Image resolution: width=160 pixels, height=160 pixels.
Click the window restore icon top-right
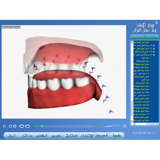157,22
